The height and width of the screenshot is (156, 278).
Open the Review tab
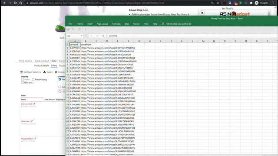click(x=136, y=24)
